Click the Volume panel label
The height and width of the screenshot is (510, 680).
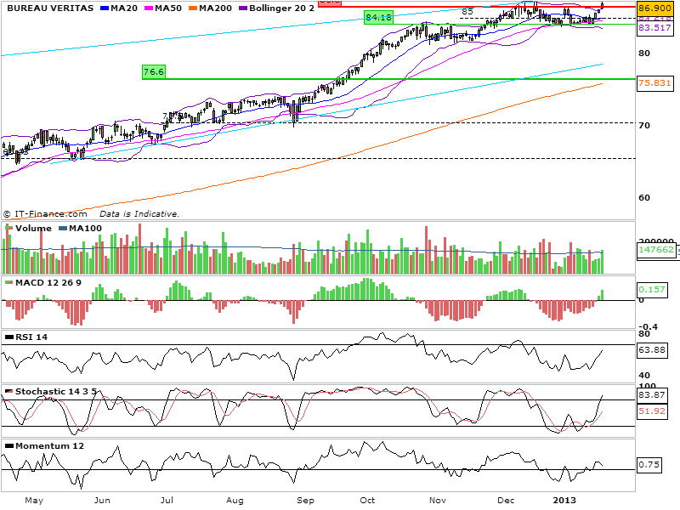(33, 229)
